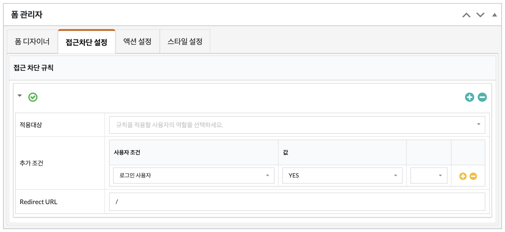505x232 pixels.
Task: Switch to the 스타일 설정 tab
Action: [x=185, y=42]
